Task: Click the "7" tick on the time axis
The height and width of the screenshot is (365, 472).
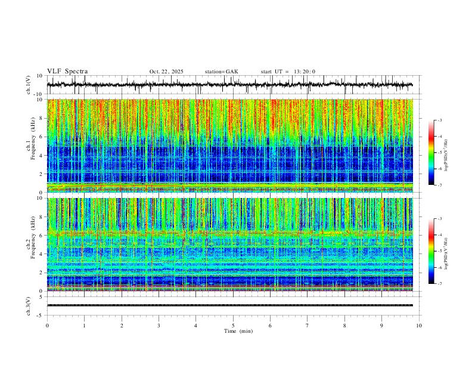Action: point(308,326)
